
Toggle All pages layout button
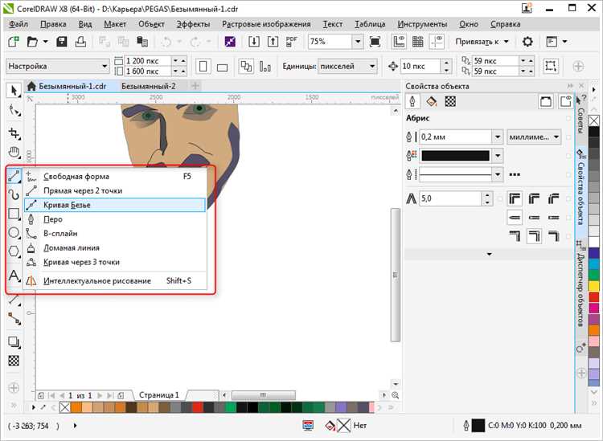(x=246, y=67)
